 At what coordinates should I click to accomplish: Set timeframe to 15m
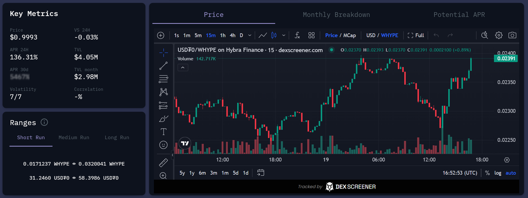211,35
